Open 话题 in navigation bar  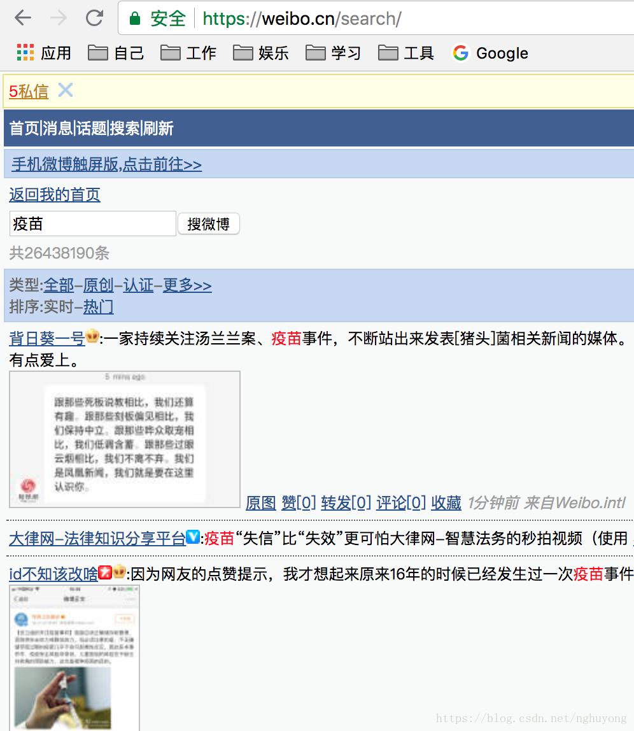(x=92, y=128)
